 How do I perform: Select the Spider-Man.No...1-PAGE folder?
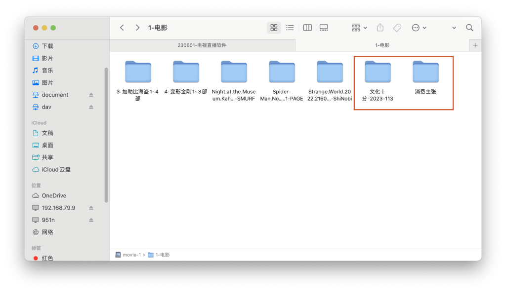[281, 81]
